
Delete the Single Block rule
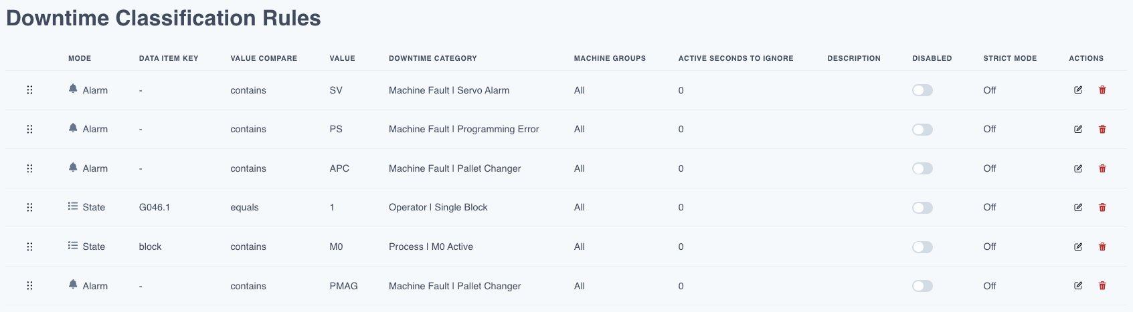click(x=1102, y=207)
